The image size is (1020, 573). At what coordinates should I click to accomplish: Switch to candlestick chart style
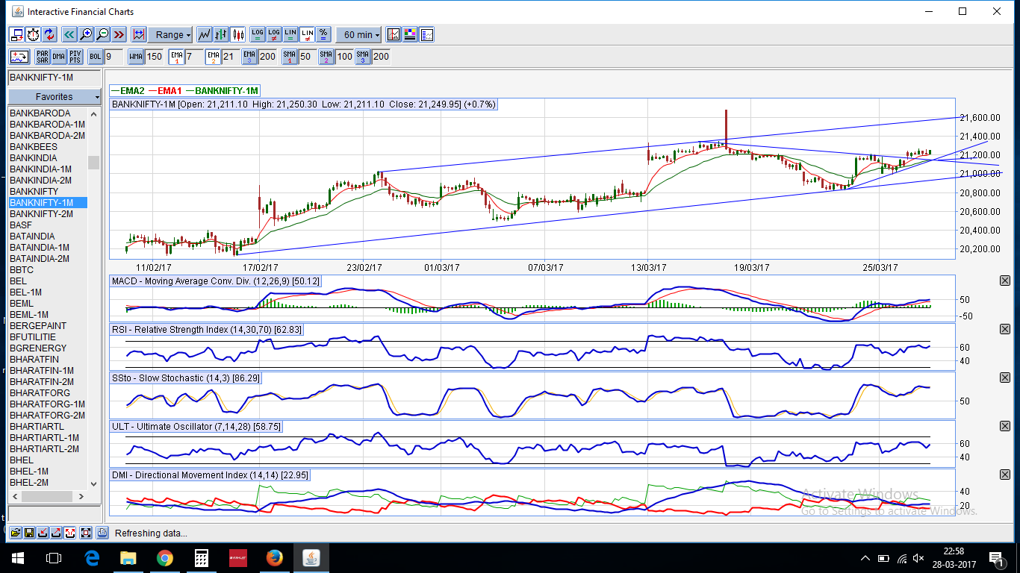238,34
